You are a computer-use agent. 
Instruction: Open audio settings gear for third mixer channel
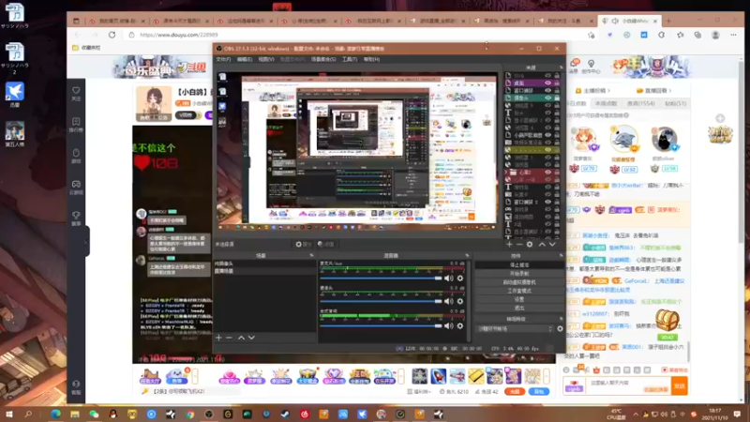(460, 325)
